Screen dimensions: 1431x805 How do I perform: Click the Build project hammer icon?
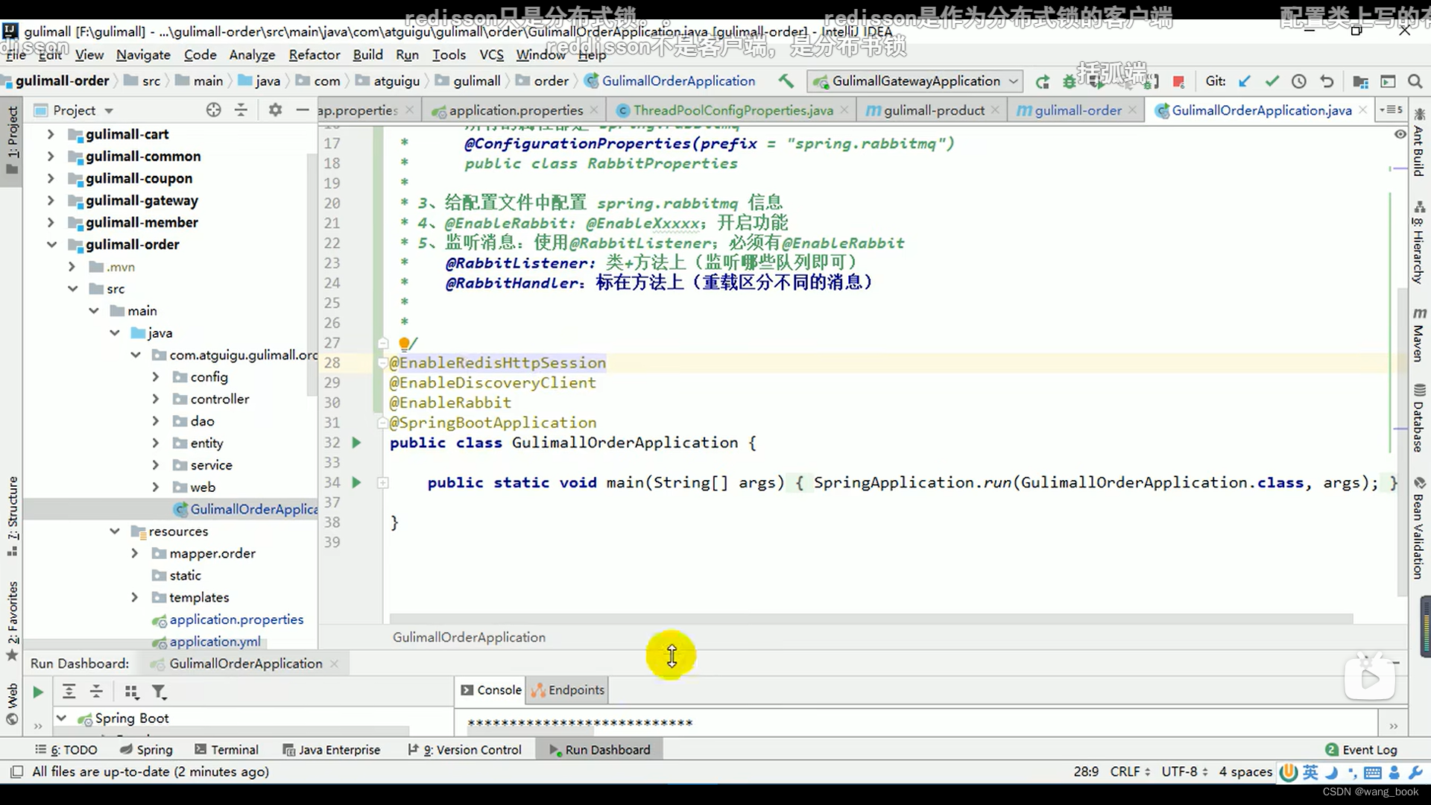(786, 80)
